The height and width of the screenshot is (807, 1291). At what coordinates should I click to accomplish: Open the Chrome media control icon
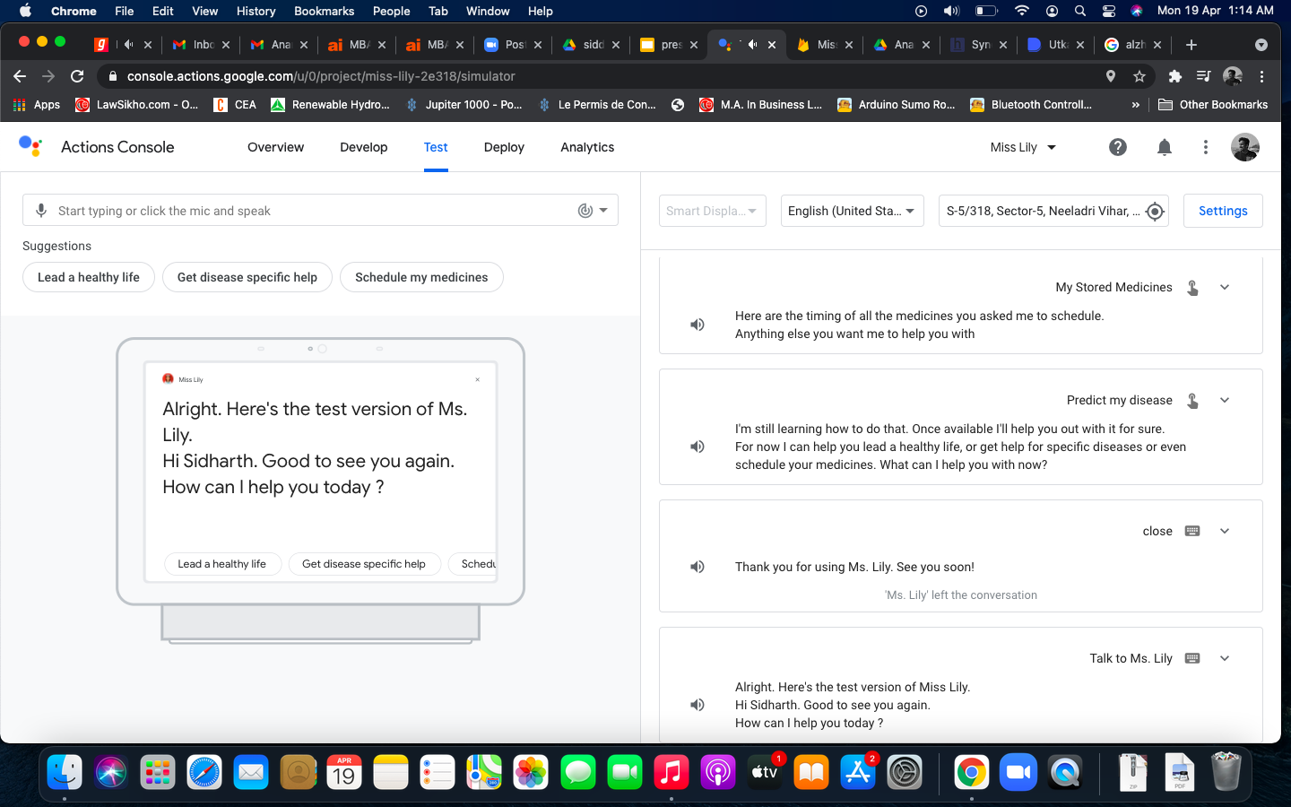tap(1203, 76)
